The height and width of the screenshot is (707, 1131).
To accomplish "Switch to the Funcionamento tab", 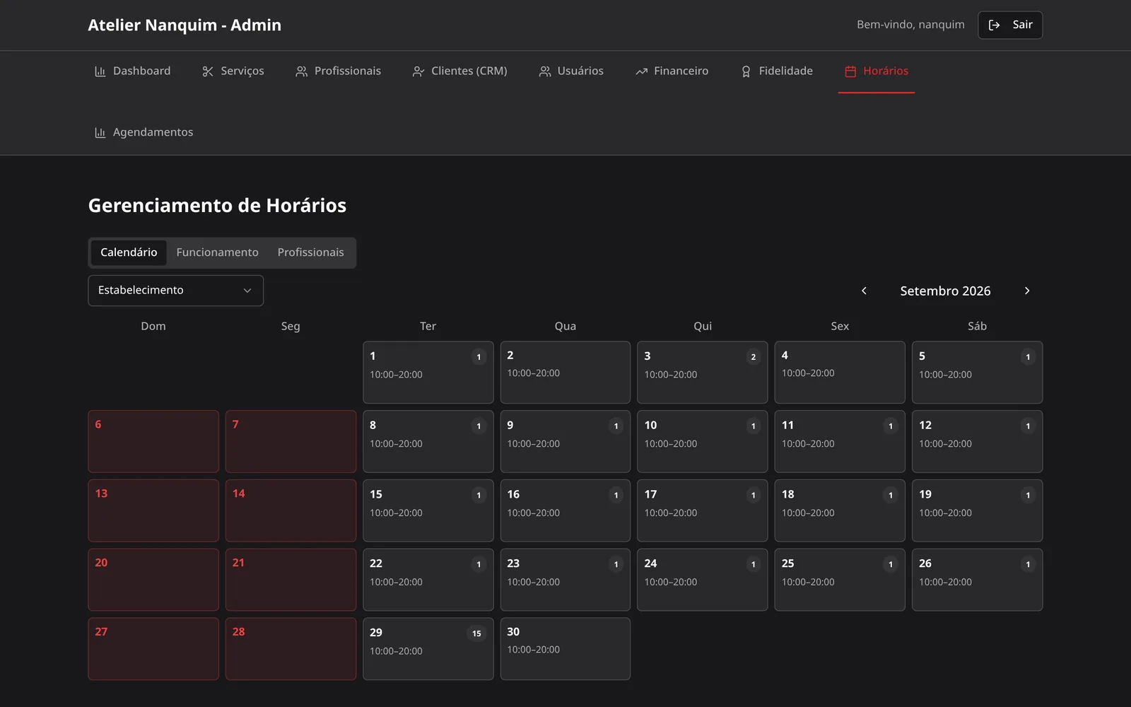I will [x=217, y=252].
